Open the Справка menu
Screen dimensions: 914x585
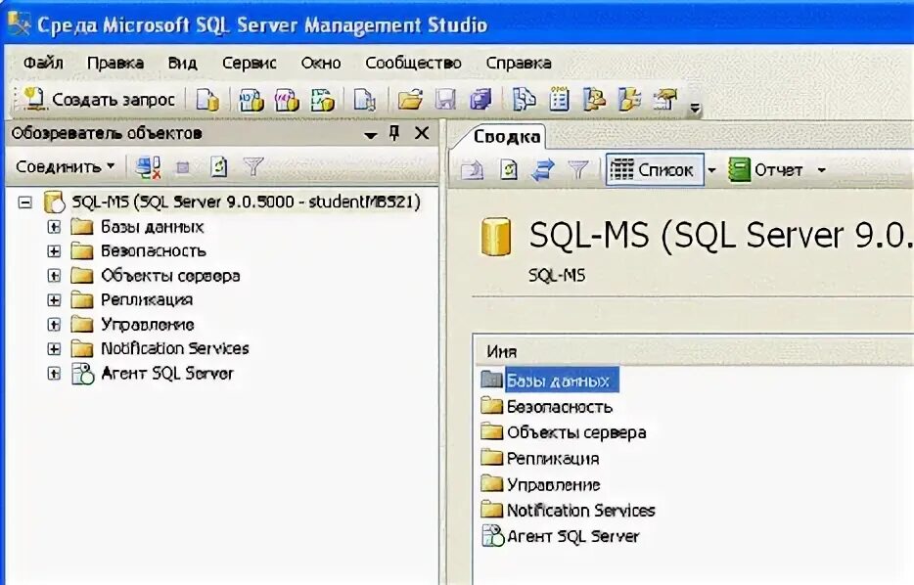pyautogui.click(x=519, y=63)
